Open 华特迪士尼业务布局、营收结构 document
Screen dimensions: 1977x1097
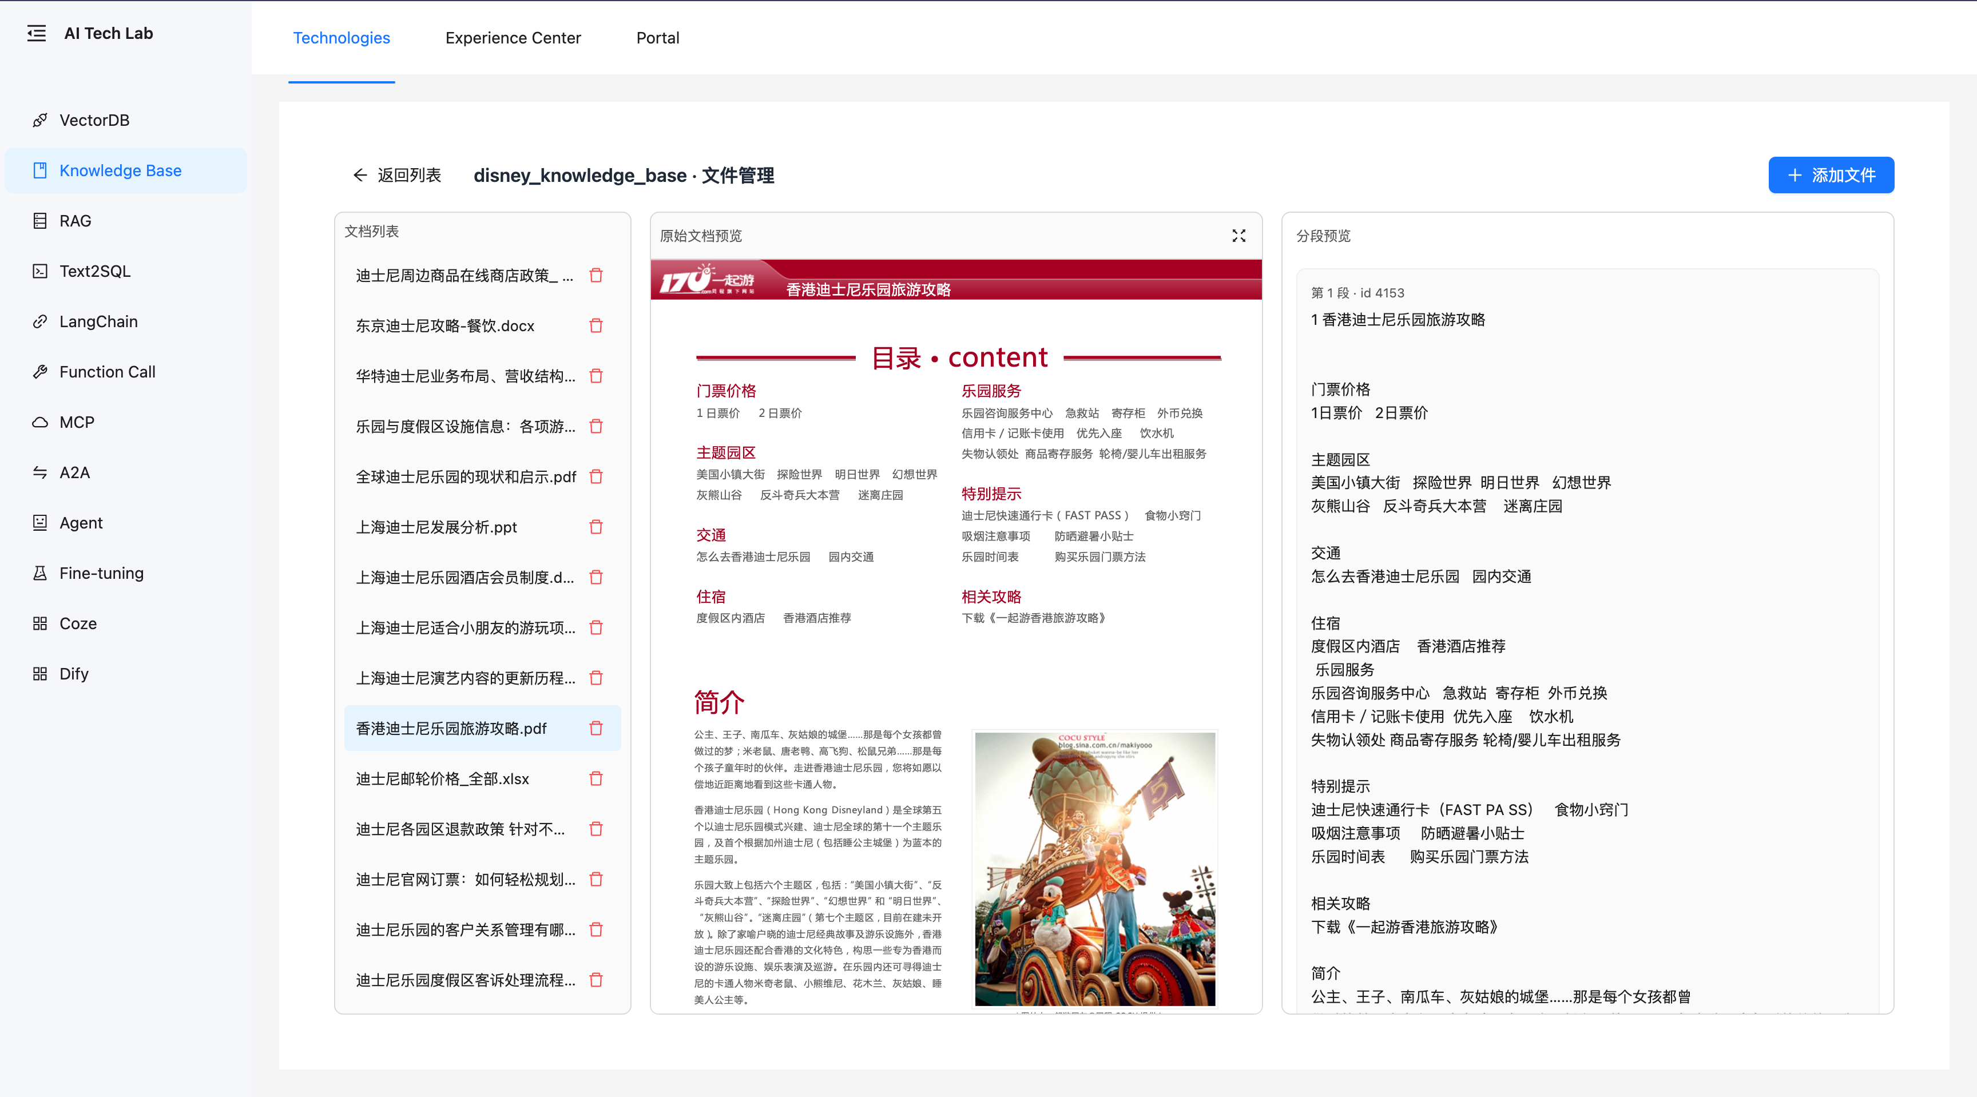click(x=465, y=376)
